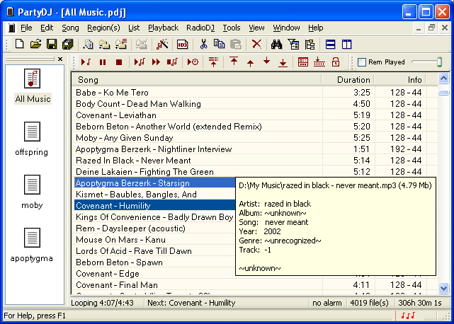Click stop-after-current-song icon
Screen dimensions: 454x324
172,62
